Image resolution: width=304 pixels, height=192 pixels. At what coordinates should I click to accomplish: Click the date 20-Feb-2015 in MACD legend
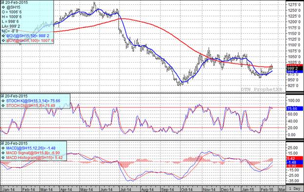[16, 143]
